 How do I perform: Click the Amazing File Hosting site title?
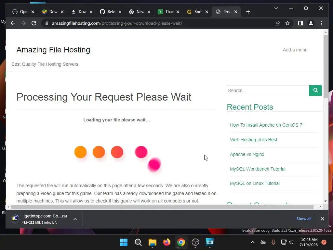tap(53, 50)
